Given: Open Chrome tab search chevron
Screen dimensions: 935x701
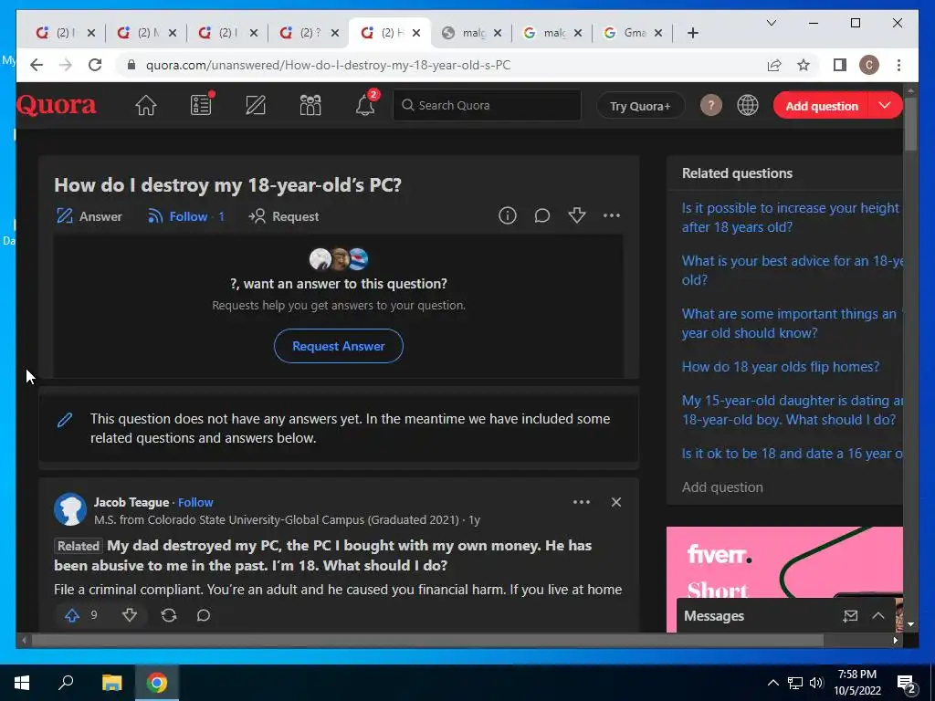Looking at the screenshot, I should (x=771, y=23).
